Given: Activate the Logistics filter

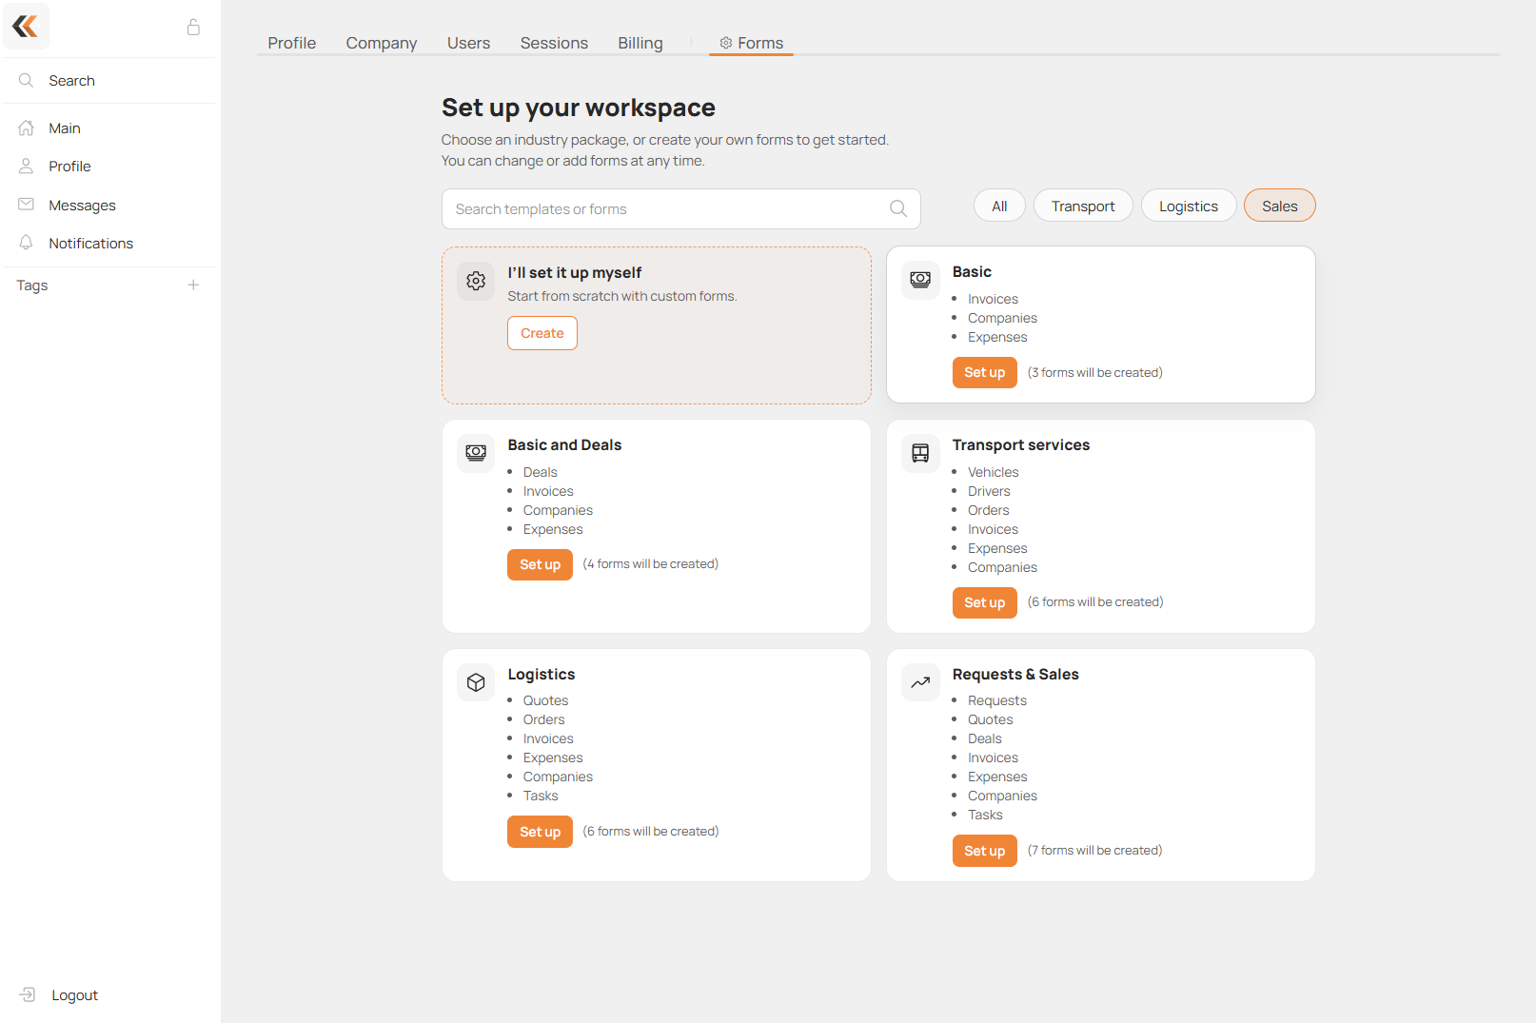Looking at the screenshot, I should click(x=1188, y=205).
